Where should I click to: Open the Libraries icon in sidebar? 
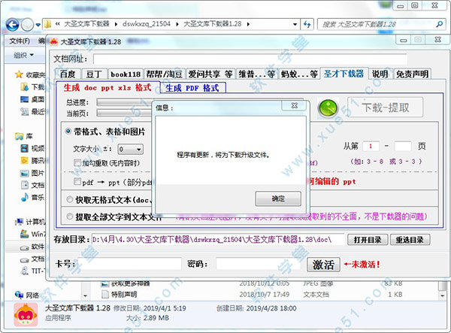coord(19,136)
